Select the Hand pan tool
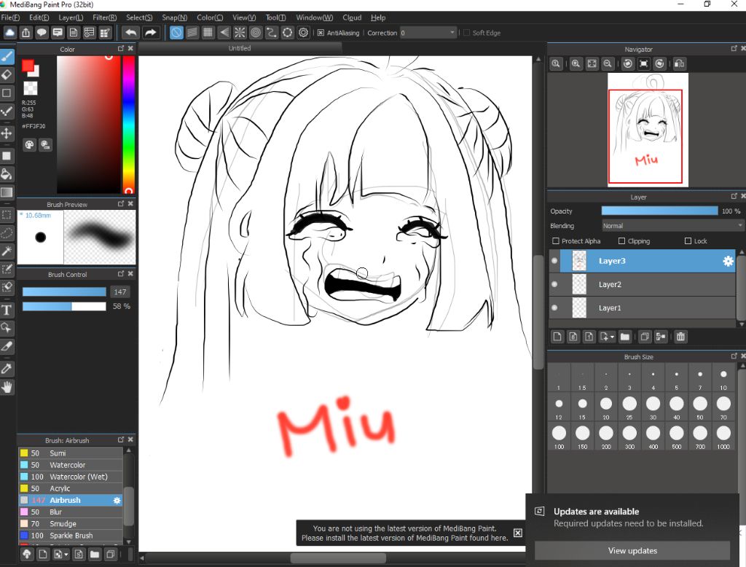Image resolution: width=746 pixels, height=567 pixels. click(x=7, y=386)
